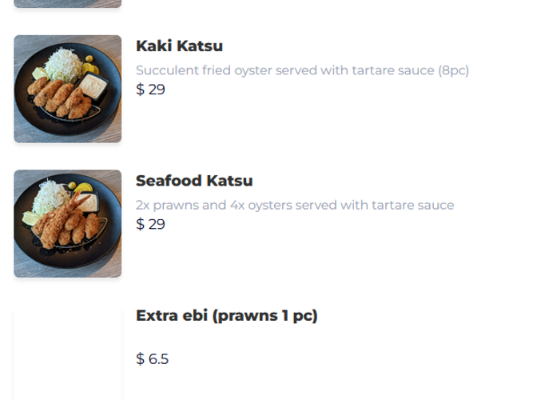Click the prawns and oysters description
This screenshot has height=400, width=533.
coord(295,205)
